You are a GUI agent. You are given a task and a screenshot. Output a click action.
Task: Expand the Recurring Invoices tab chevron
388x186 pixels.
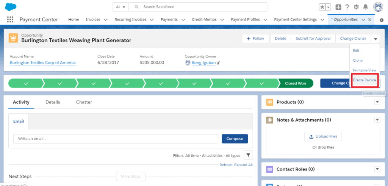click(x=152, y=20)
